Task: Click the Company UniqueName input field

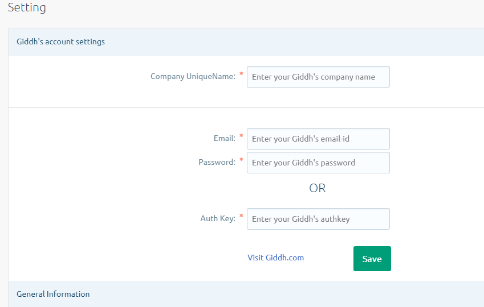Action: click(x=318, y=77)
